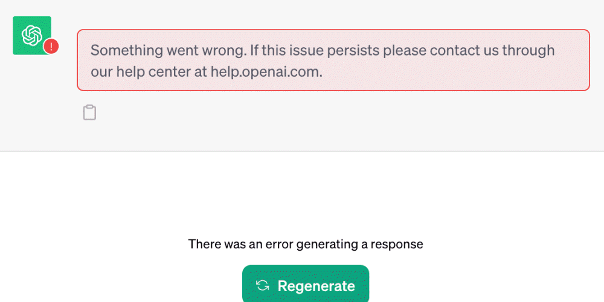604x302 pixels.
Task: Copy the error message via clipboard icon
Action: click(x=89, y=112)
